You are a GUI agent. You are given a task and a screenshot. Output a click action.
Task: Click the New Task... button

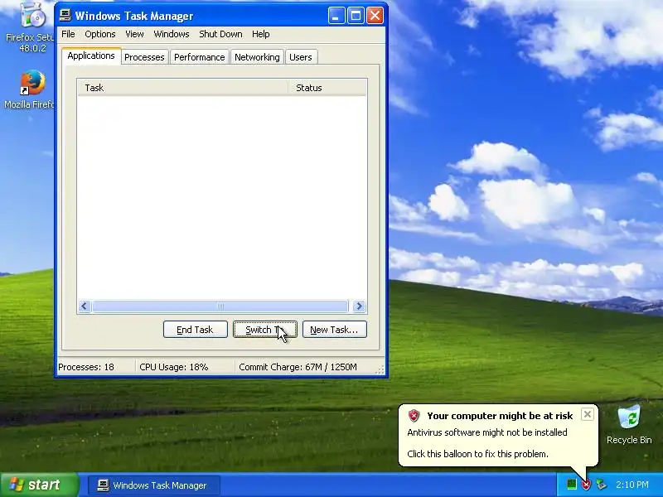334,330
